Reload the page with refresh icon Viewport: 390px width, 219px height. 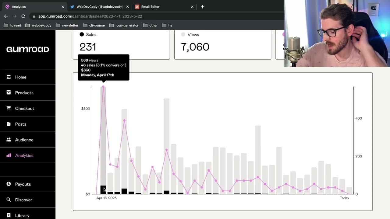coord(23,16)
